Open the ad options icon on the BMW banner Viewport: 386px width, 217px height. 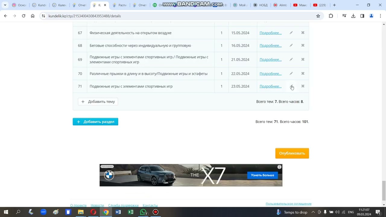pyautogui.click(x=280, y=167)
